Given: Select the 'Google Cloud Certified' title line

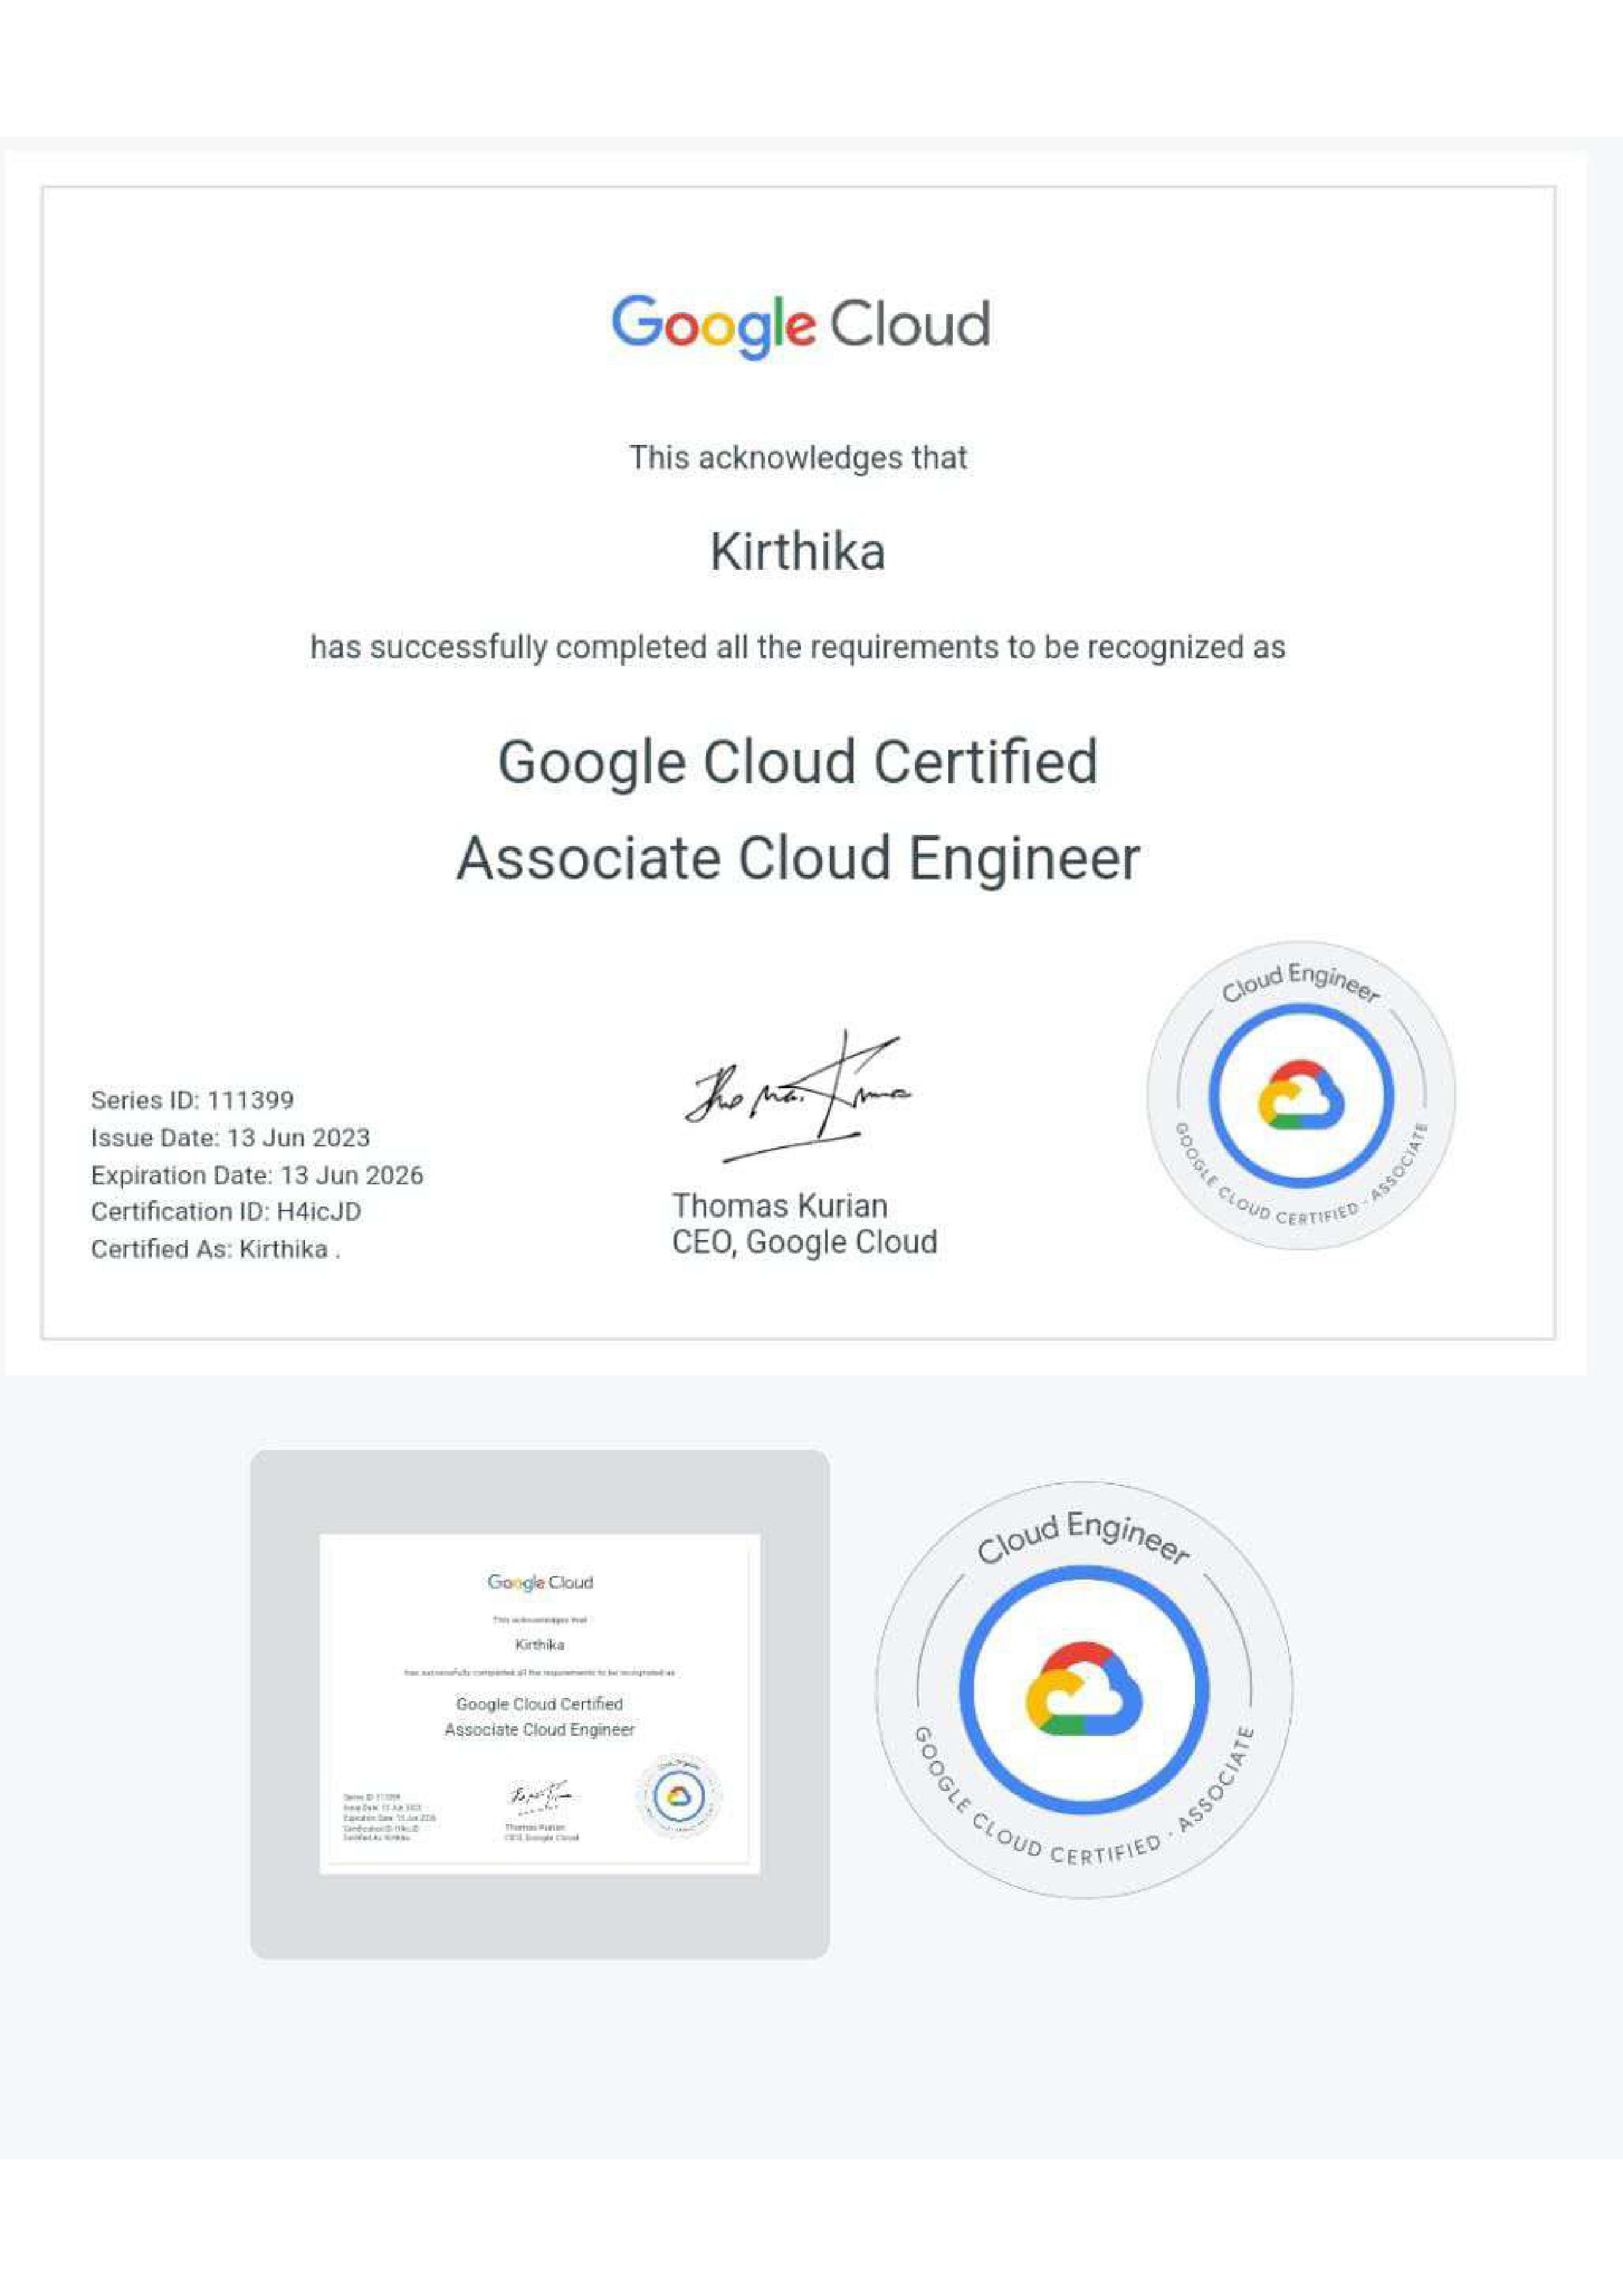Looking at the screenshot, I should click(x=797, y=763).
